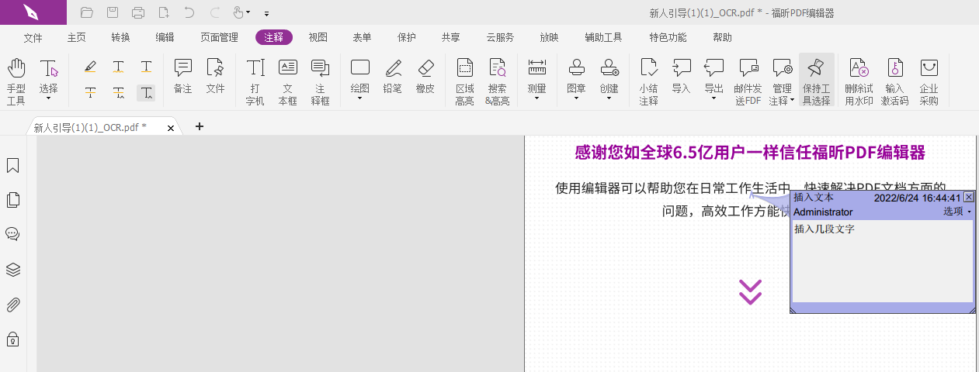Select the 文本框 text box tool

pyautogui.click(x=288, y=81)
